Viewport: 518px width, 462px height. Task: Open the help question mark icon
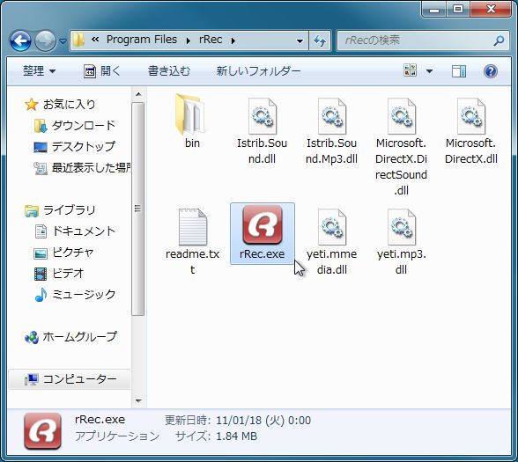491,71
